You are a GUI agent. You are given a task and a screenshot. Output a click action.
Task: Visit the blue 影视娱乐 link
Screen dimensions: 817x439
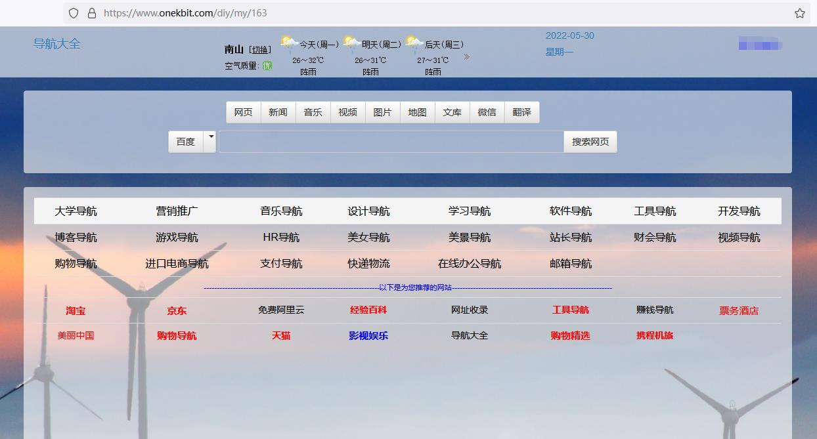pyautogui.click(x=368, y=336)
